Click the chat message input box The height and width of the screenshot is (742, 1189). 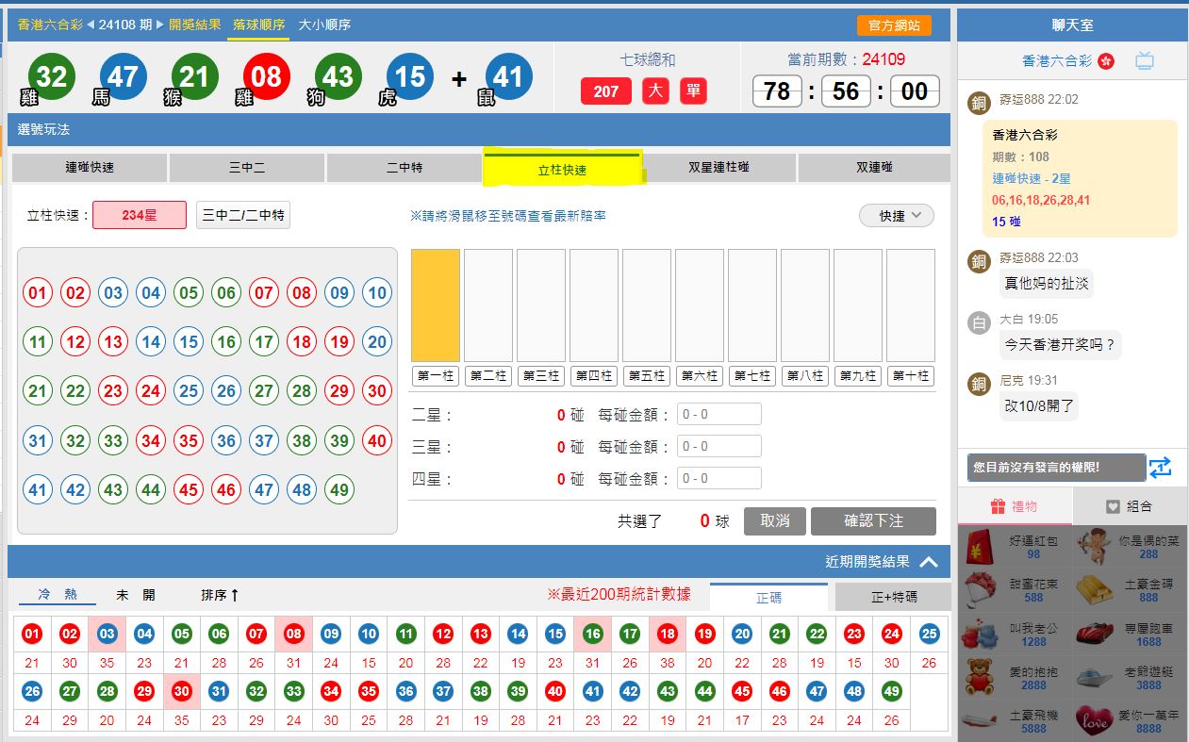pyautogui.click(x=1057, y=468)
